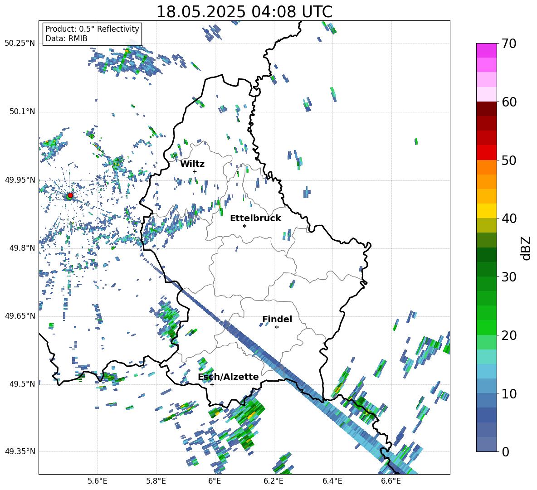
Task: Click the 50.25°N latitude label
Action: point(20,44)
